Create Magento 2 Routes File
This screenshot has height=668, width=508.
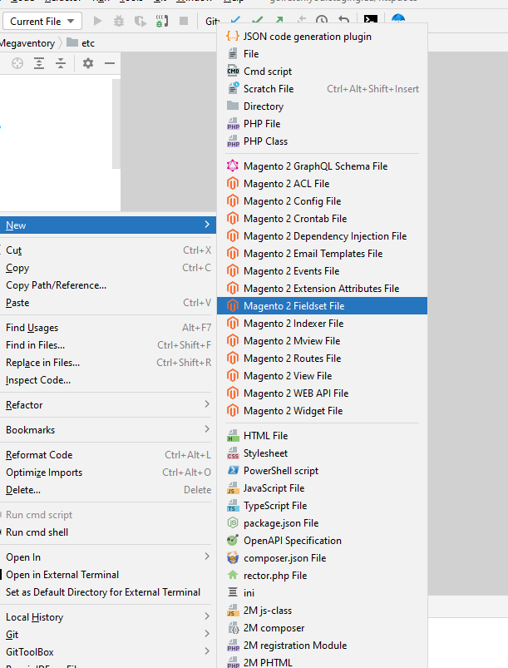[322, 359]
